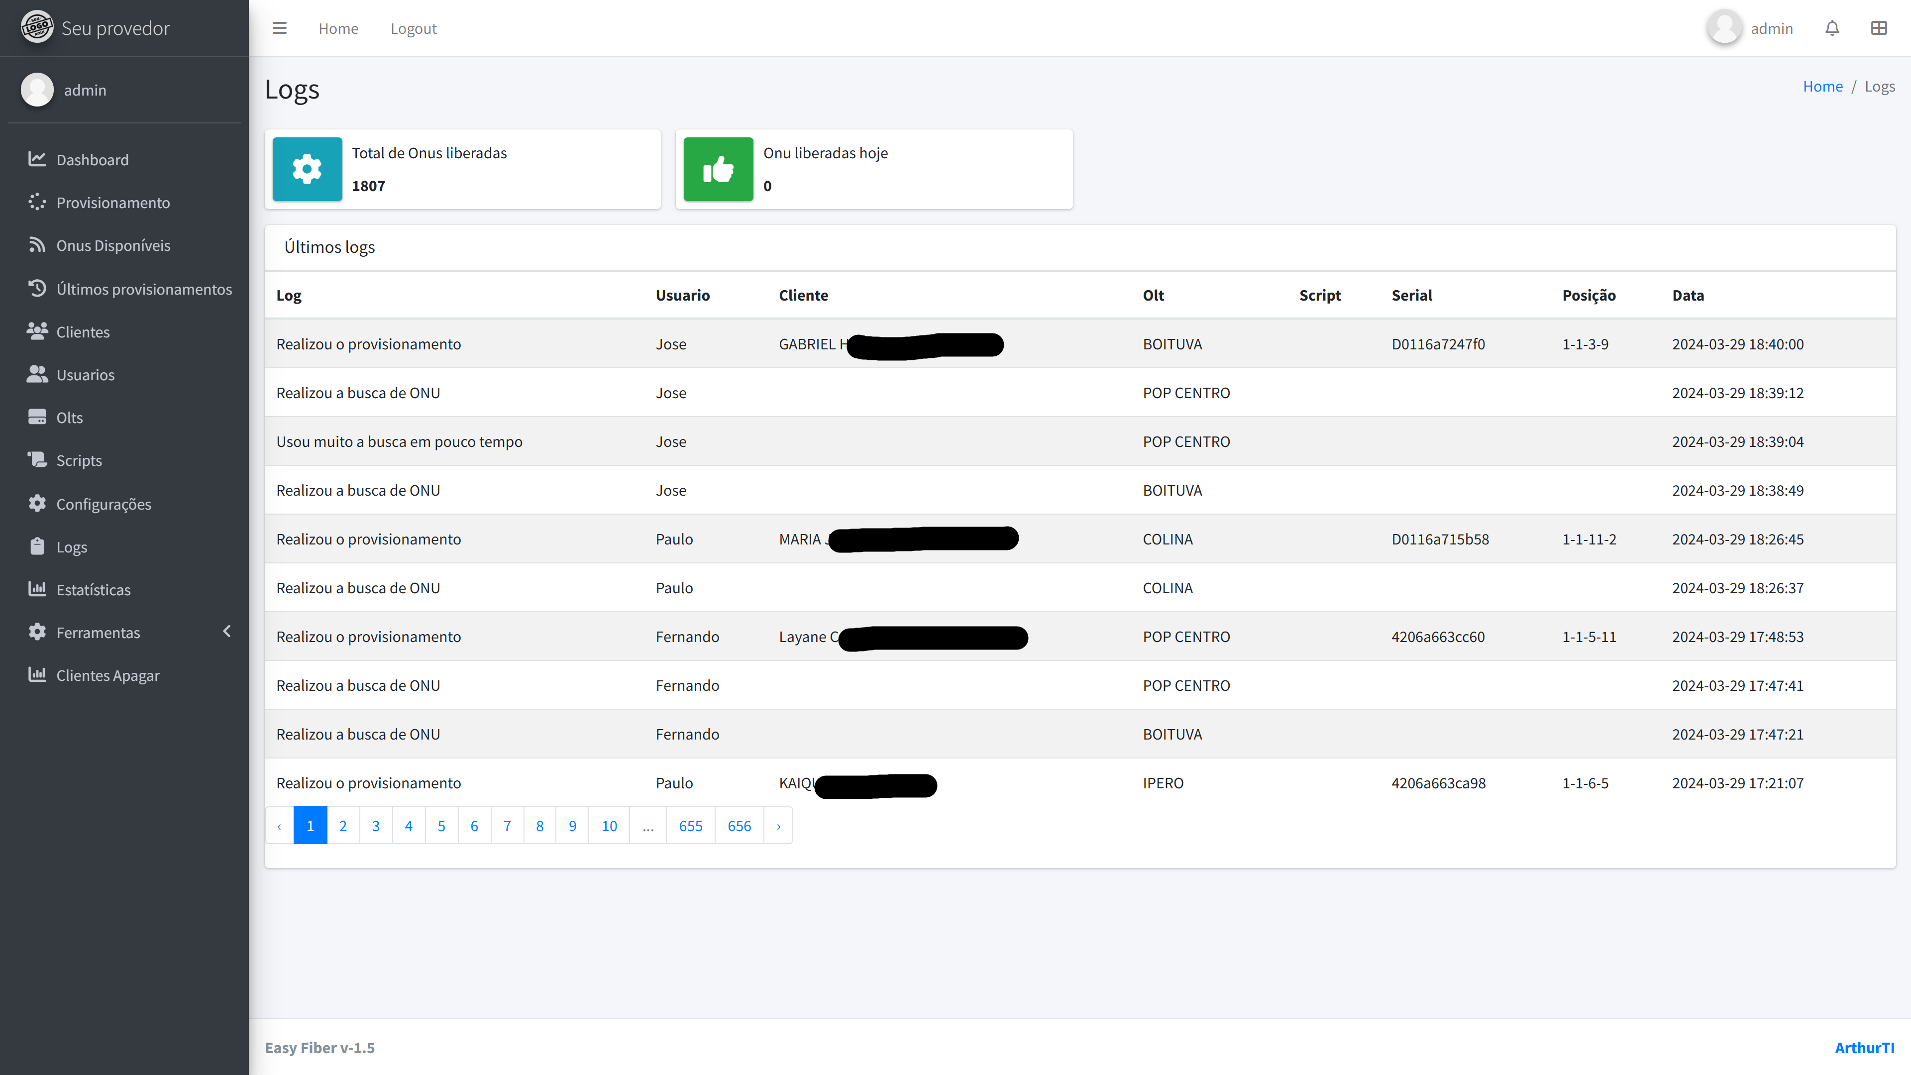This screenshot has height=1075, width=1911.
Task: Click date 2024-03-29 18:40:00 cell
Action: (x=1737, y=343)
